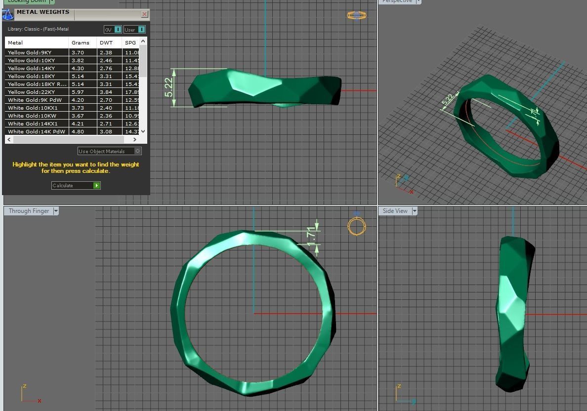Sort by the Metal column header
This screenshot has width=587, height=411.
36,42
